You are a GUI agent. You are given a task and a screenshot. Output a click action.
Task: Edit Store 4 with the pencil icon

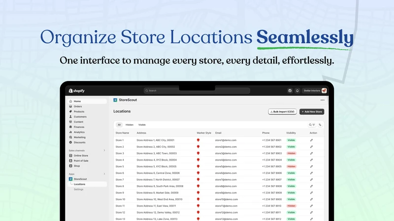[311, 160]
